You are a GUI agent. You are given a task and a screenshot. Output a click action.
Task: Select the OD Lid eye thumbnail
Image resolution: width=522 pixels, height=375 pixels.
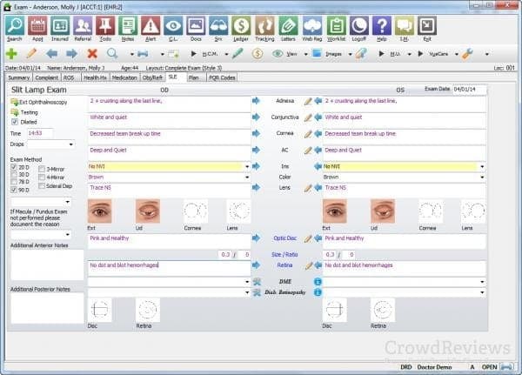148,211
